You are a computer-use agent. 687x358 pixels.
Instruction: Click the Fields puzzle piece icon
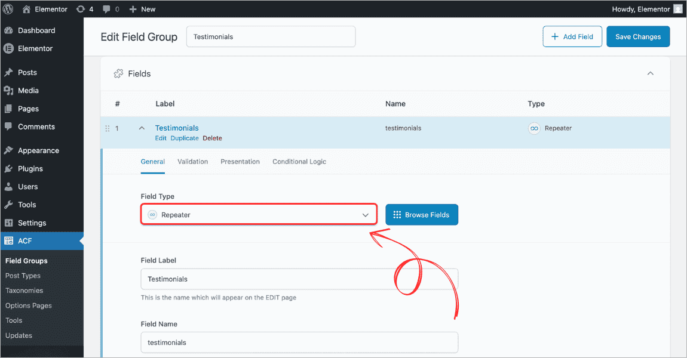point(118,73)
